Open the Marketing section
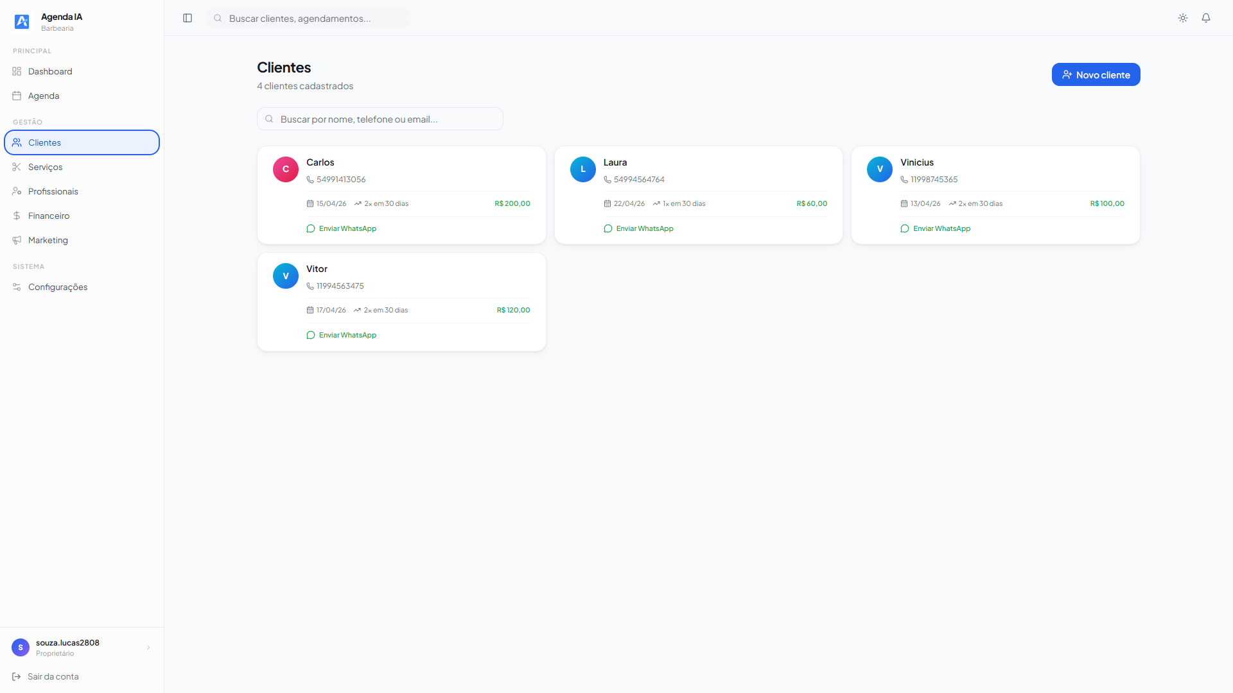The width and height of the screenshot is (1233, 693). (82, 240)
